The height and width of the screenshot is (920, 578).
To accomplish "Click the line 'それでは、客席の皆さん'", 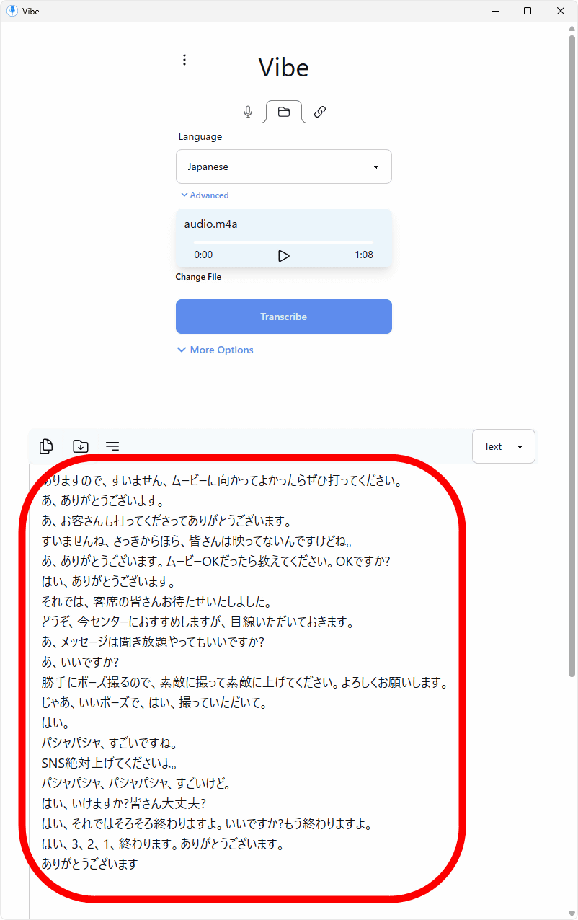I will pos(156,601).
